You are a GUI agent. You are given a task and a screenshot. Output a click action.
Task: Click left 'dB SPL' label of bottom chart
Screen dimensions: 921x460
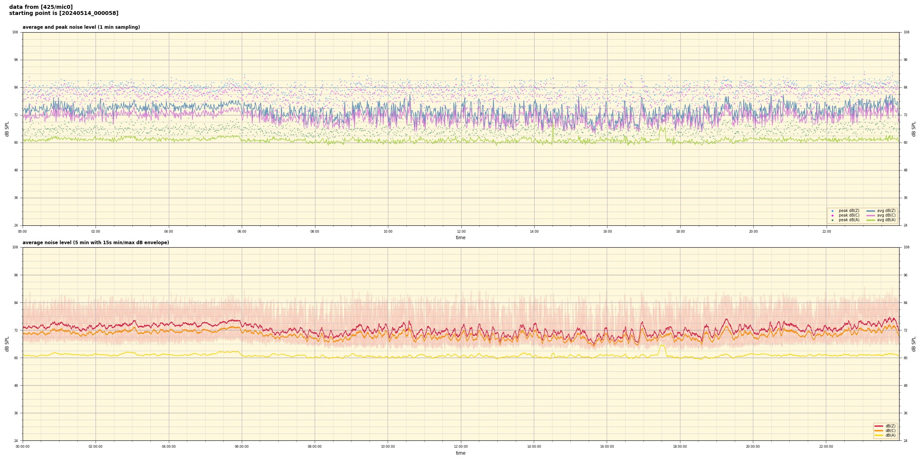7,344
